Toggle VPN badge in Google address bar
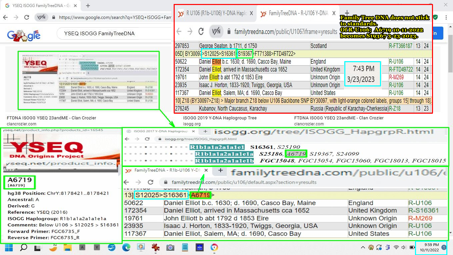453x255 pixels. [x=41, y=17]
